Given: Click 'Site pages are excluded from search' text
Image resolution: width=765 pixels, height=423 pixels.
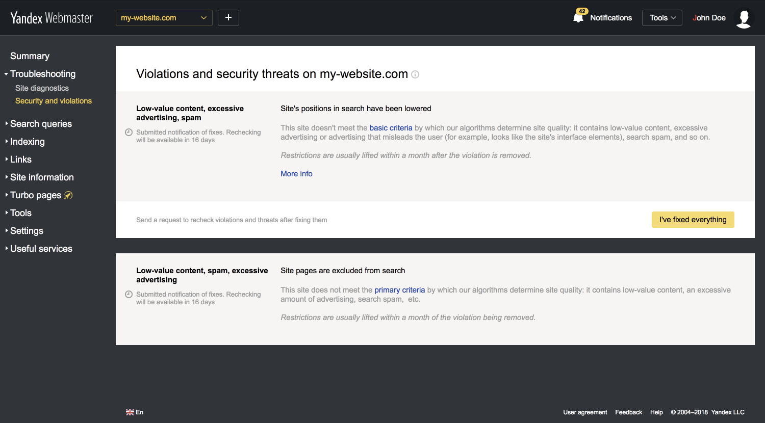Looking at the screenshot, I should click(x=343, y=271).
